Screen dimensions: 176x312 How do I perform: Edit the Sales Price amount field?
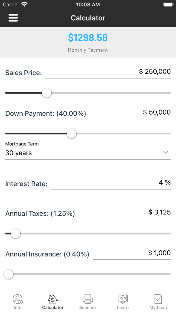click(x=108, y=72)
